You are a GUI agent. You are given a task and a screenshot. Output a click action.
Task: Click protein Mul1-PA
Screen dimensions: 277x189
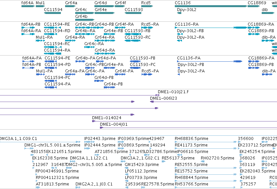[45, 71]
